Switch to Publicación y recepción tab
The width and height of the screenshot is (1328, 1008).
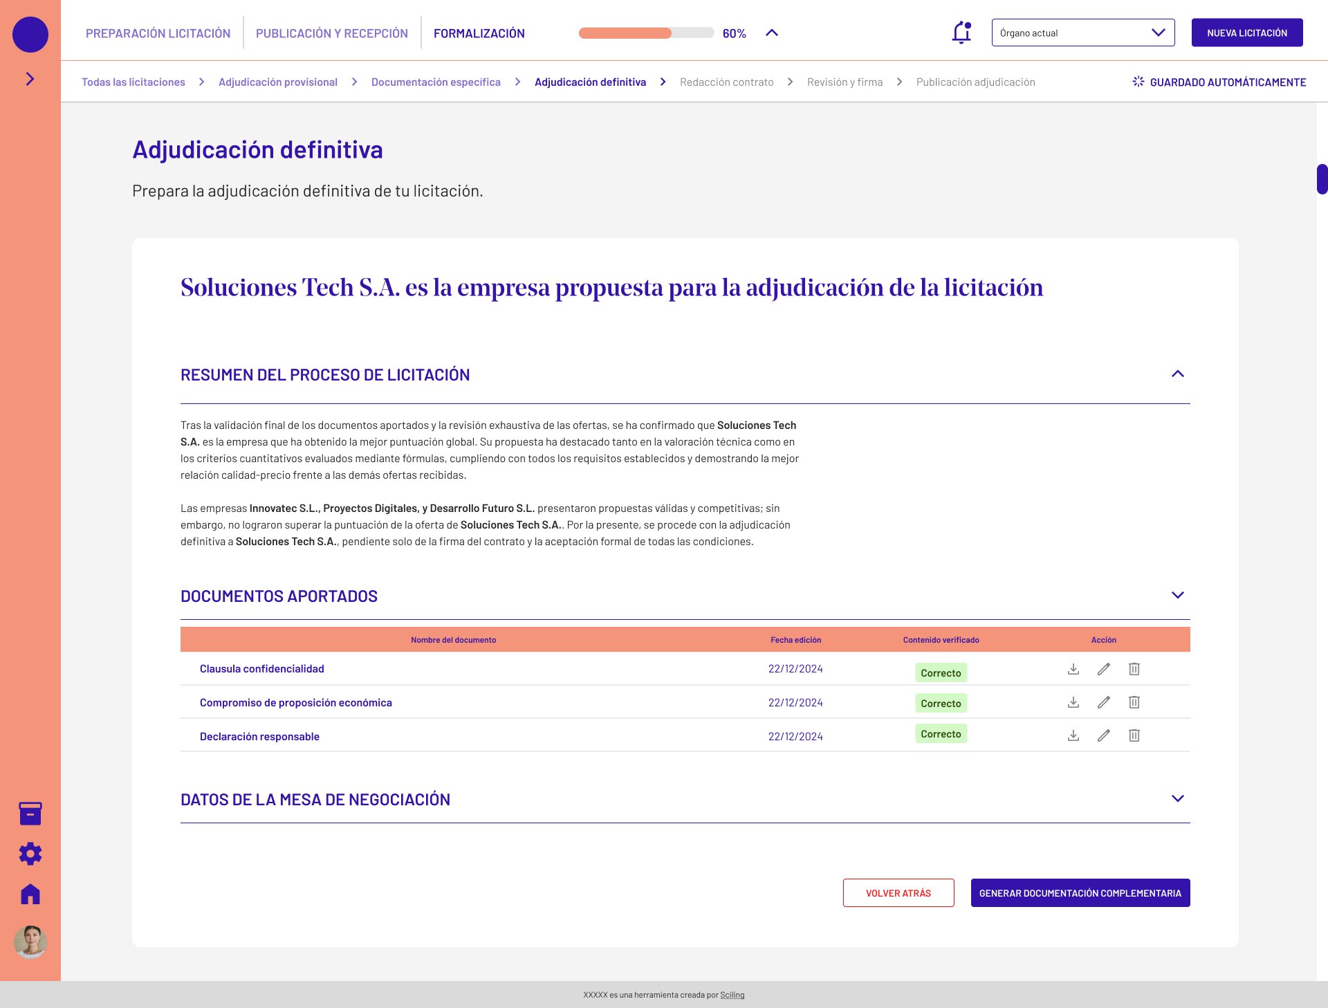(332, 33)
